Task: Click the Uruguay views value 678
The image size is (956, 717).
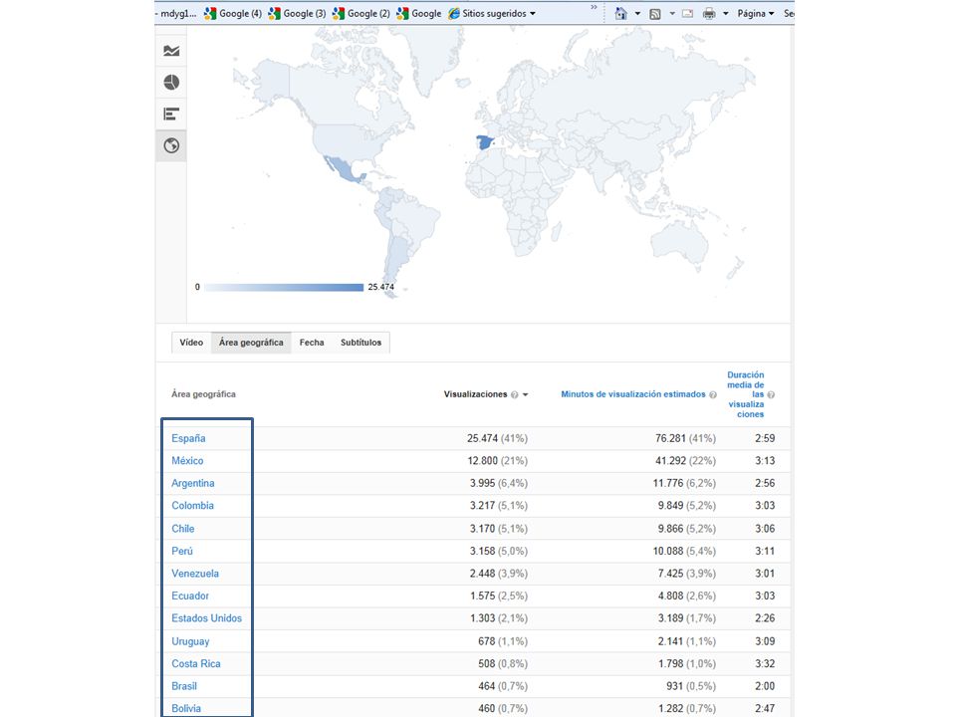Action: 487,641
